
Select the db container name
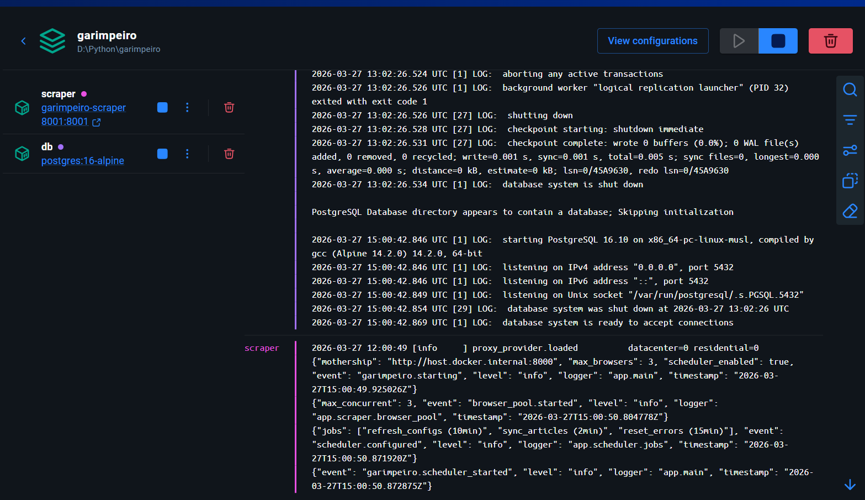[x=47, y=147]
